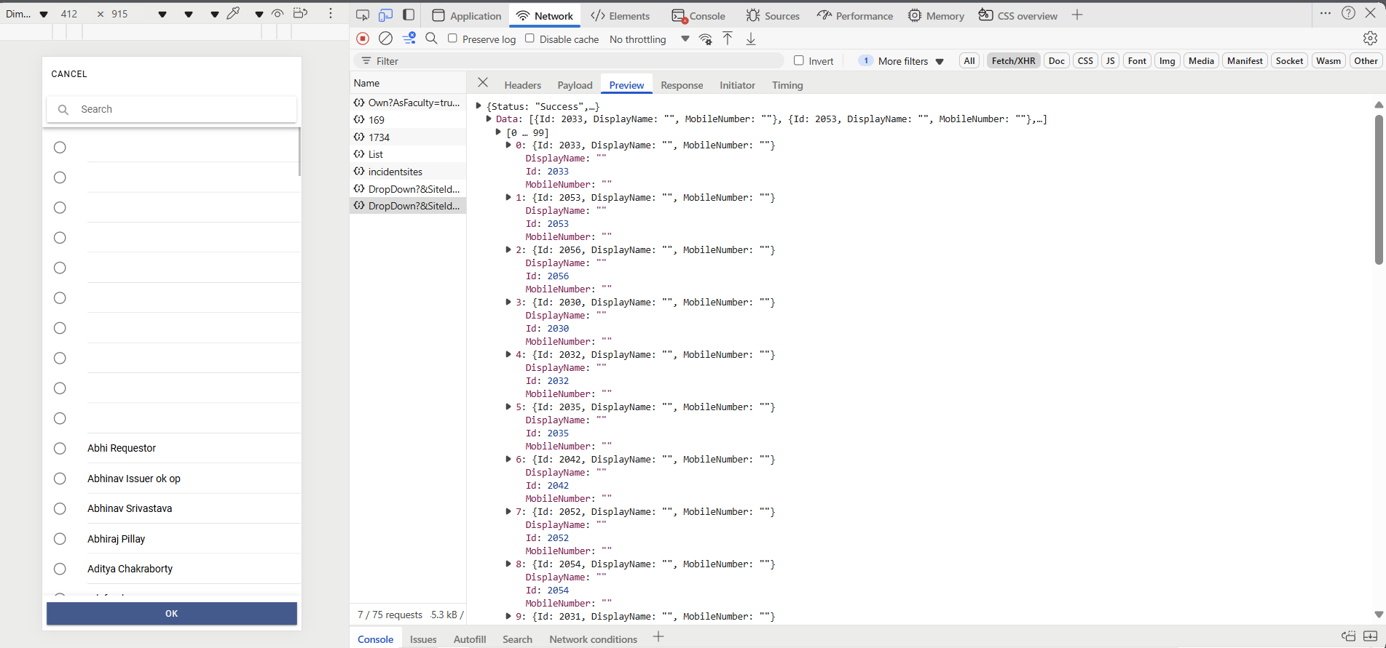Open the Elements panel tab
The height and width of the screenshot is (648, 1386).
(621, 16)
